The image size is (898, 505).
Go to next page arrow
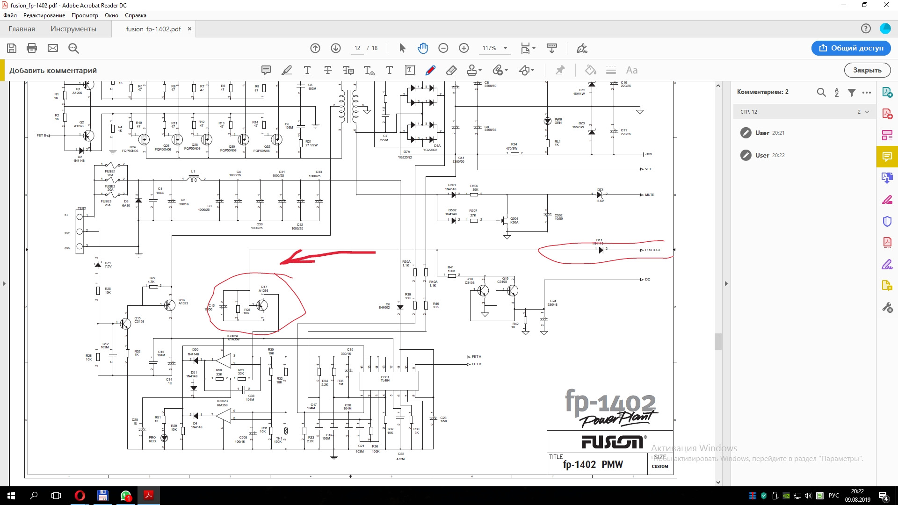point(336,48)
